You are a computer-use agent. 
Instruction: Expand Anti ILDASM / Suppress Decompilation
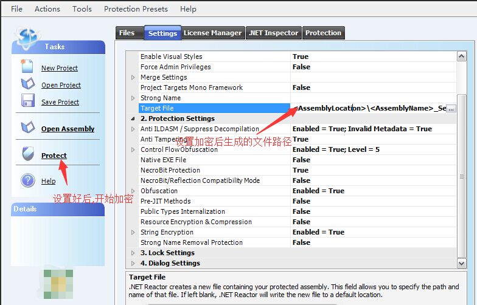click(x=133, y=129)
